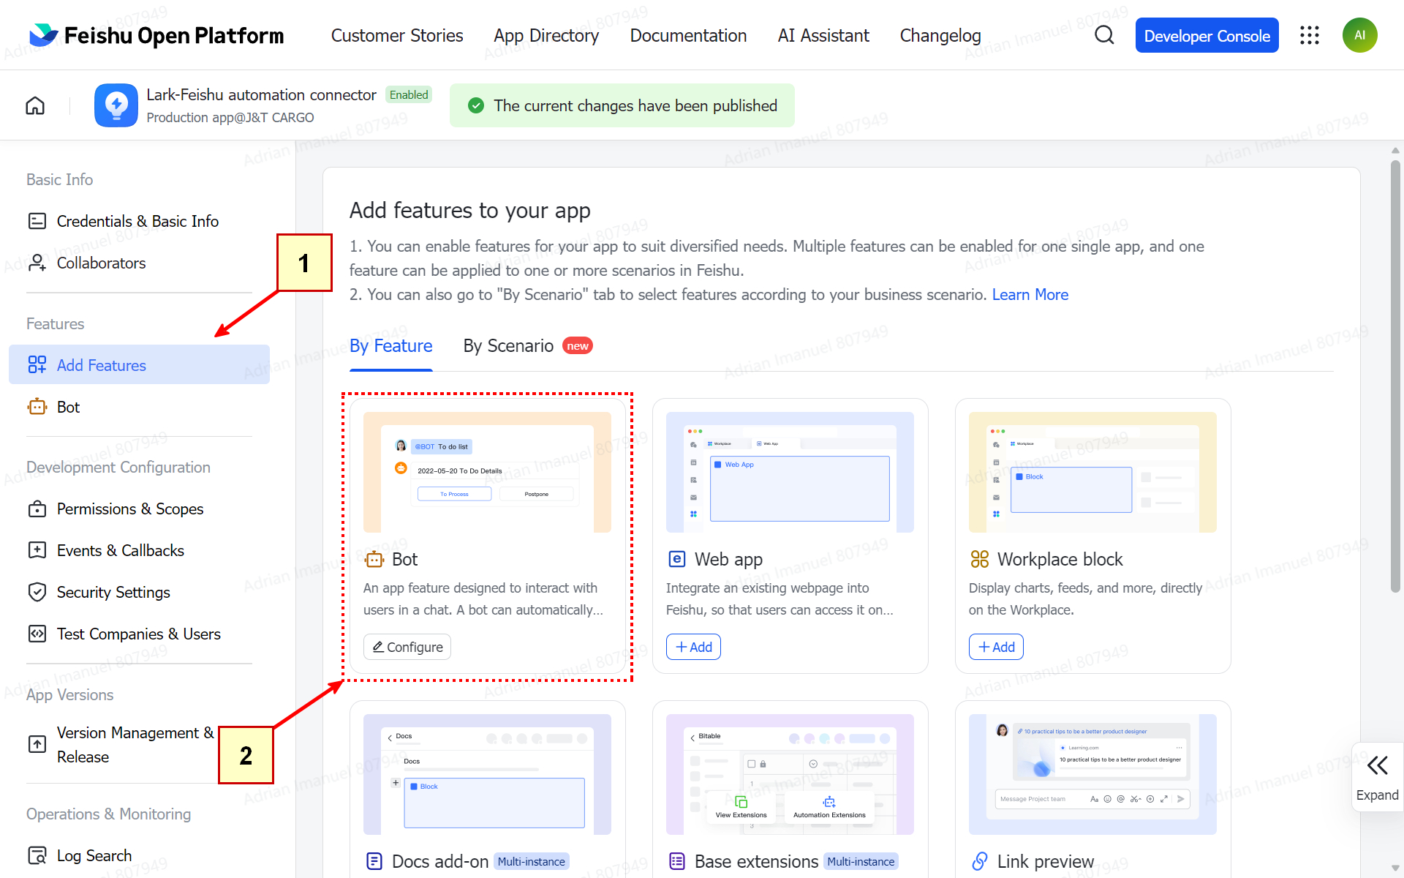Viewport: 1404px width, 878px height.
Task: Click the Credentials & Basic Info icon
Action: pyautogui.click(x=37, y=221)
